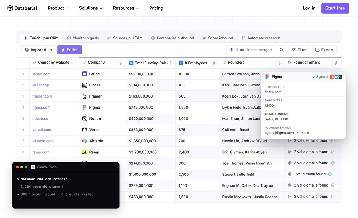Screen dimensions: 358x218
Task: Click the bolt icon in Founders column header
Action: 280,63
